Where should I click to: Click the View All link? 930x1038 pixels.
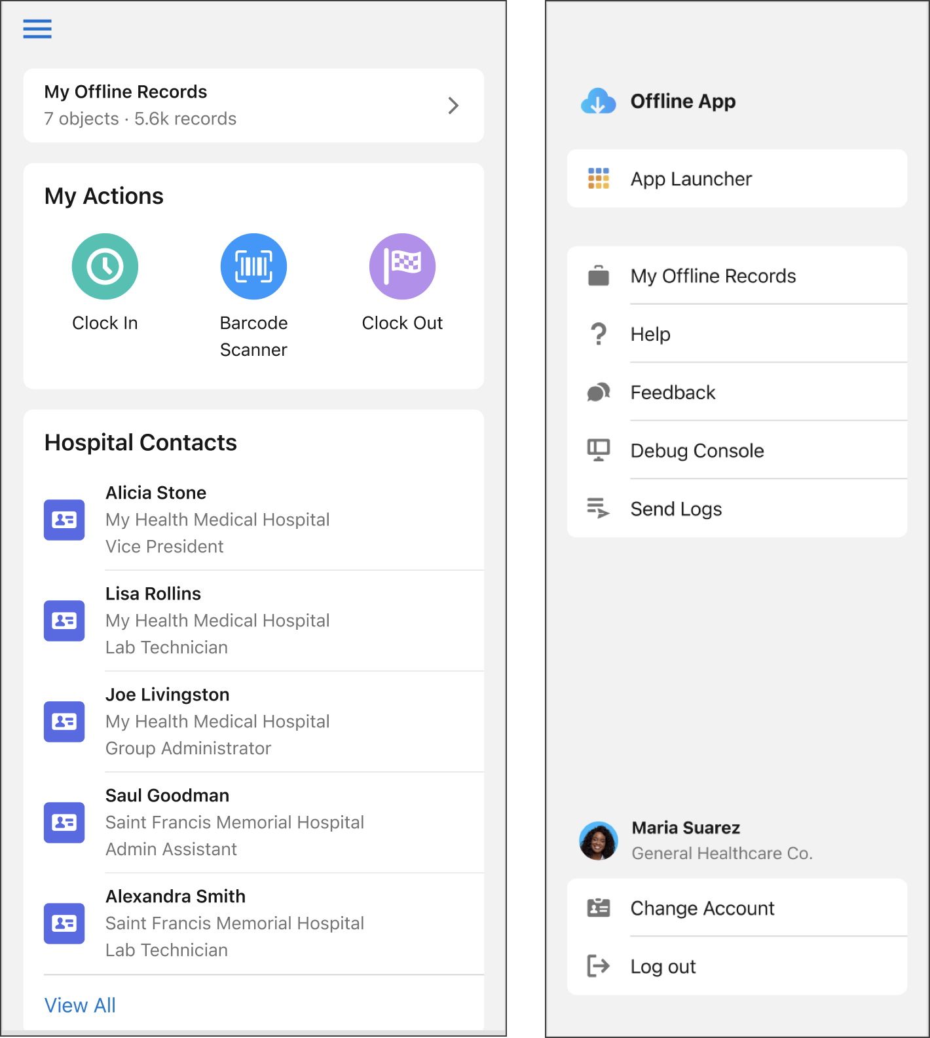[80, 1005]
